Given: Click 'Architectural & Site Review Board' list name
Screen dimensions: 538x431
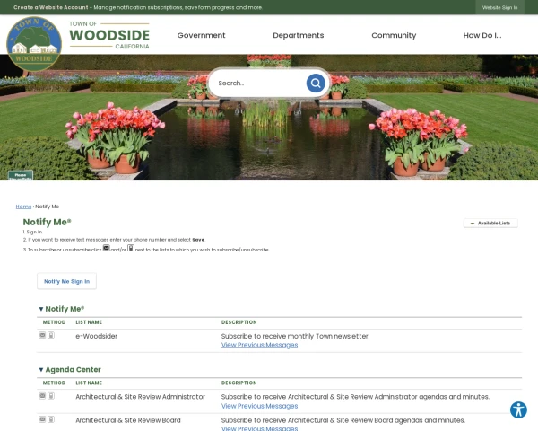Looking at the screenshot, I should [128, 420].
